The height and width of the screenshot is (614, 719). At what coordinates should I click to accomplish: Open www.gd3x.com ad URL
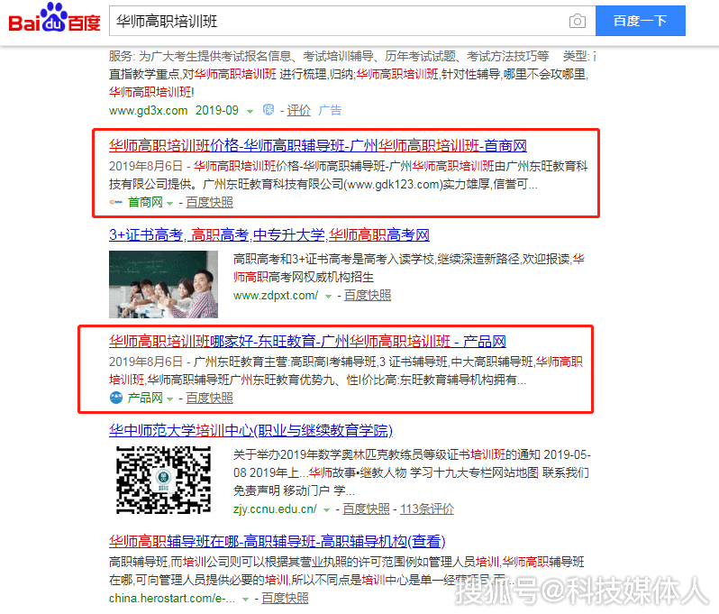coord(148,111)
